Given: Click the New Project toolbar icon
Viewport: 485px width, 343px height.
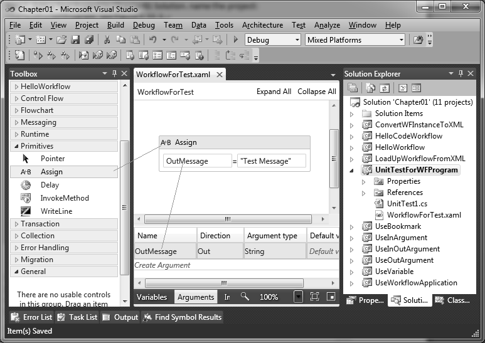Looking at the screenshot, I should (x=20, y=40).
